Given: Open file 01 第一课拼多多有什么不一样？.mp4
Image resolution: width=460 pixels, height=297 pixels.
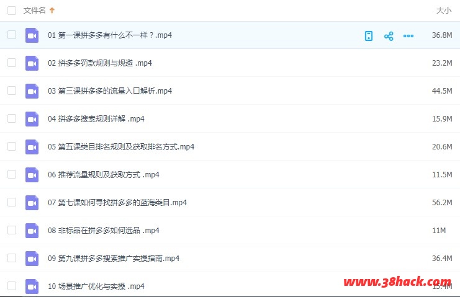Looking at the screenshot, I should (x=110, y=35).
